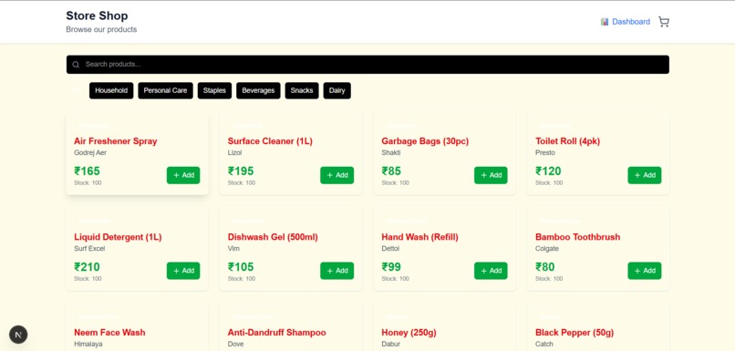
Task: Select the Surface Cleaner (1L) title
Action: tap(270, 141)
